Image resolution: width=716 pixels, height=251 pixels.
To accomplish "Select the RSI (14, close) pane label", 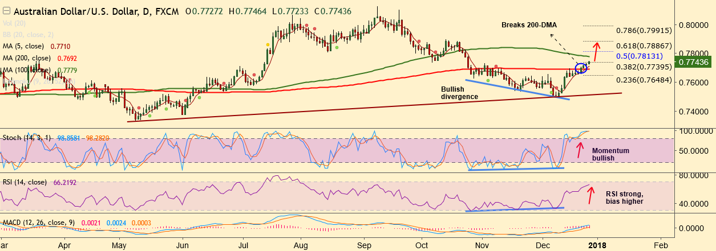I will click(25, 182).
